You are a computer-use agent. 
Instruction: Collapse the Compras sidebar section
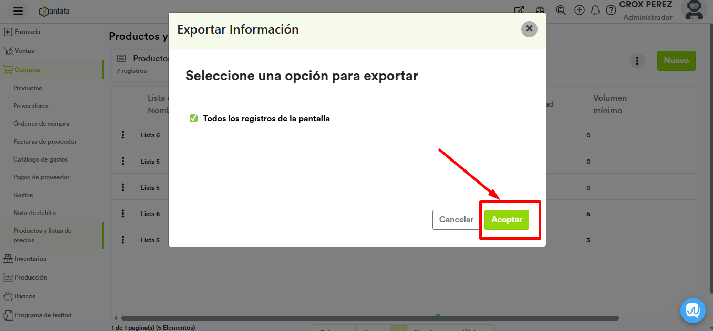(x=27, y=70)
